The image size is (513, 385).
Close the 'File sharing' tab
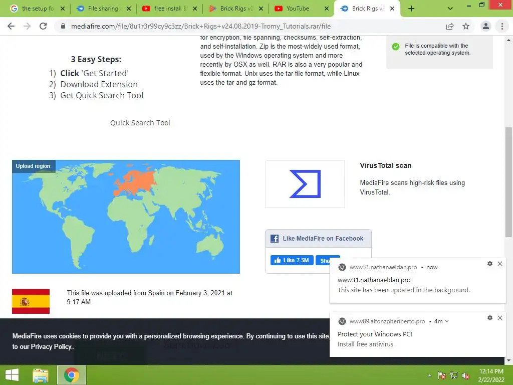[x=129, y=9]
